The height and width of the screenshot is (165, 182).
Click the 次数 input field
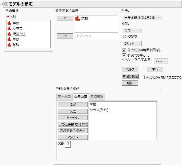[68, 144]
